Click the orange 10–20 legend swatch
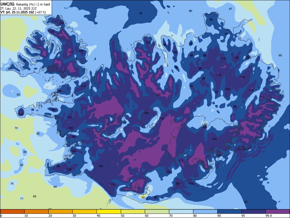The width and height of the screenshot is (290, 218). [37, 212]
